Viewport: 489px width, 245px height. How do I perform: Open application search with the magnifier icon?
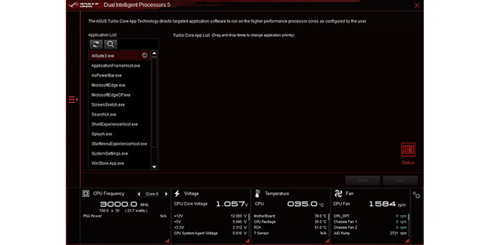coord(110,44)
